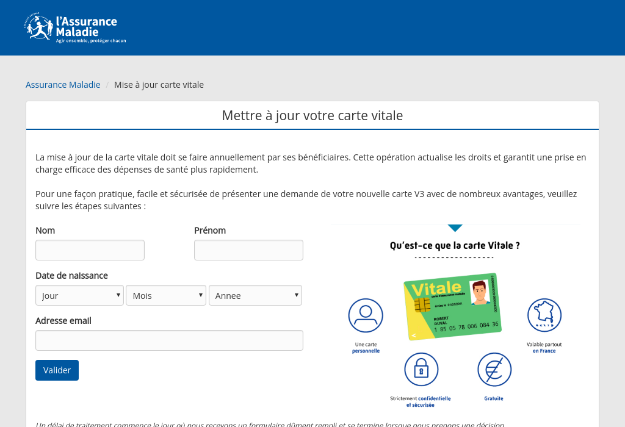625x427 pixels.
Task: Focus the Nom text field
Action: click(90, 250)
